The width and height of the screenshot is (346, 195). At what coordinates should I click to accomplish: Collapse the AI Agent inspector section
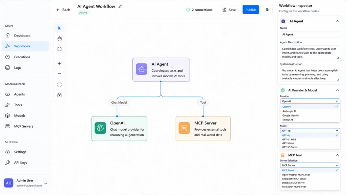point(338,21)
